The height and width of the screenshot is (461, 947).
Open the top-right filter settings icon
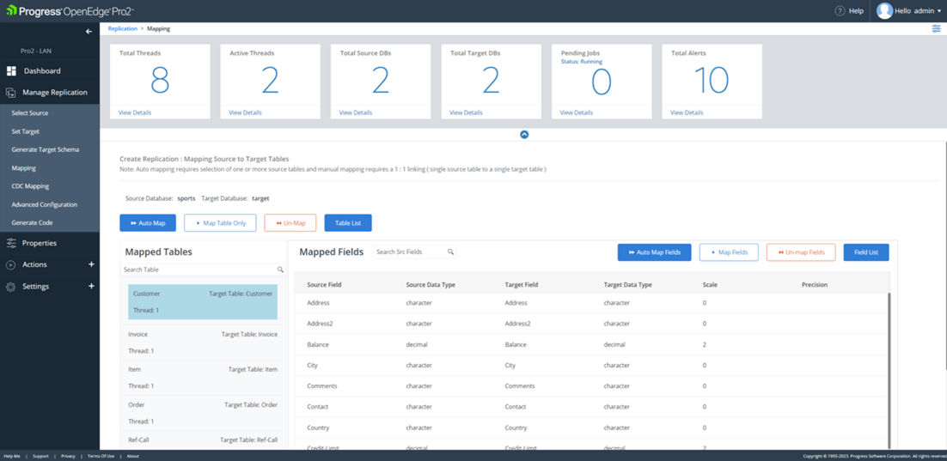pyautogui.click(x=936, y=29)
